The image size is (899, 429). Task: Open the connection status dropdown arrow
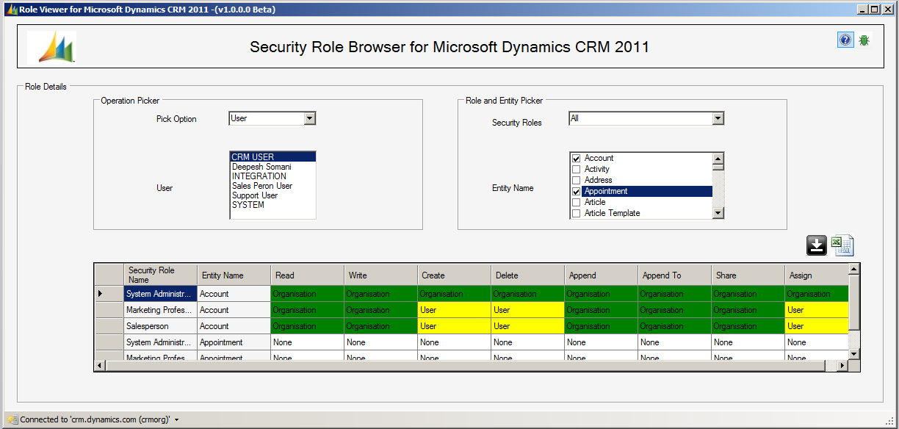(x=177, y=420)
